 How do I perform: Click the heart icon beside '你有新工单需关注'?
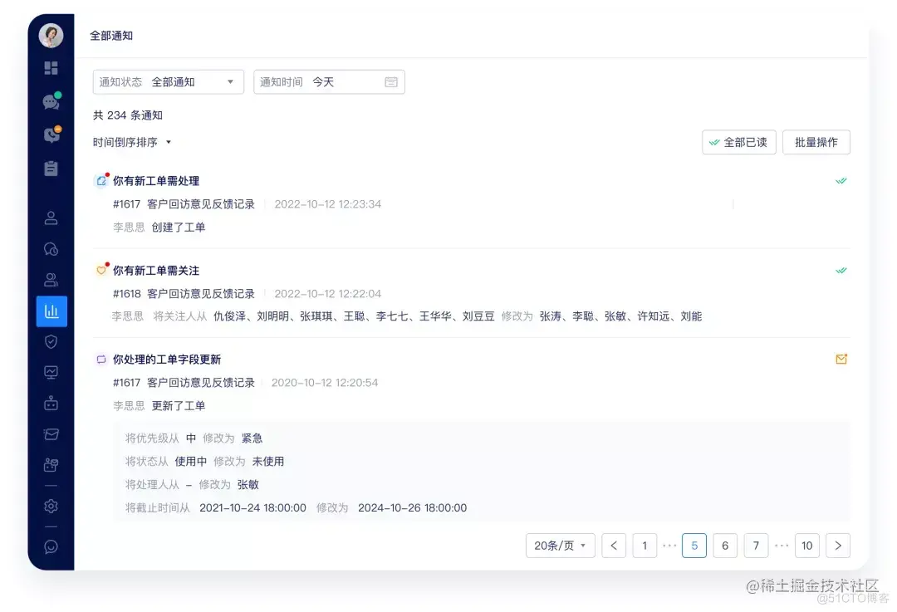click(101, 270)
